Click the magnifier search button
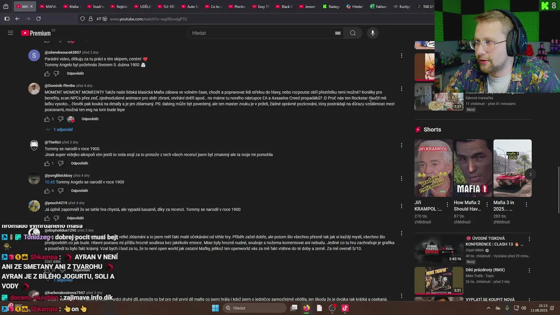560x315 pixels. [x=353, y=33]
